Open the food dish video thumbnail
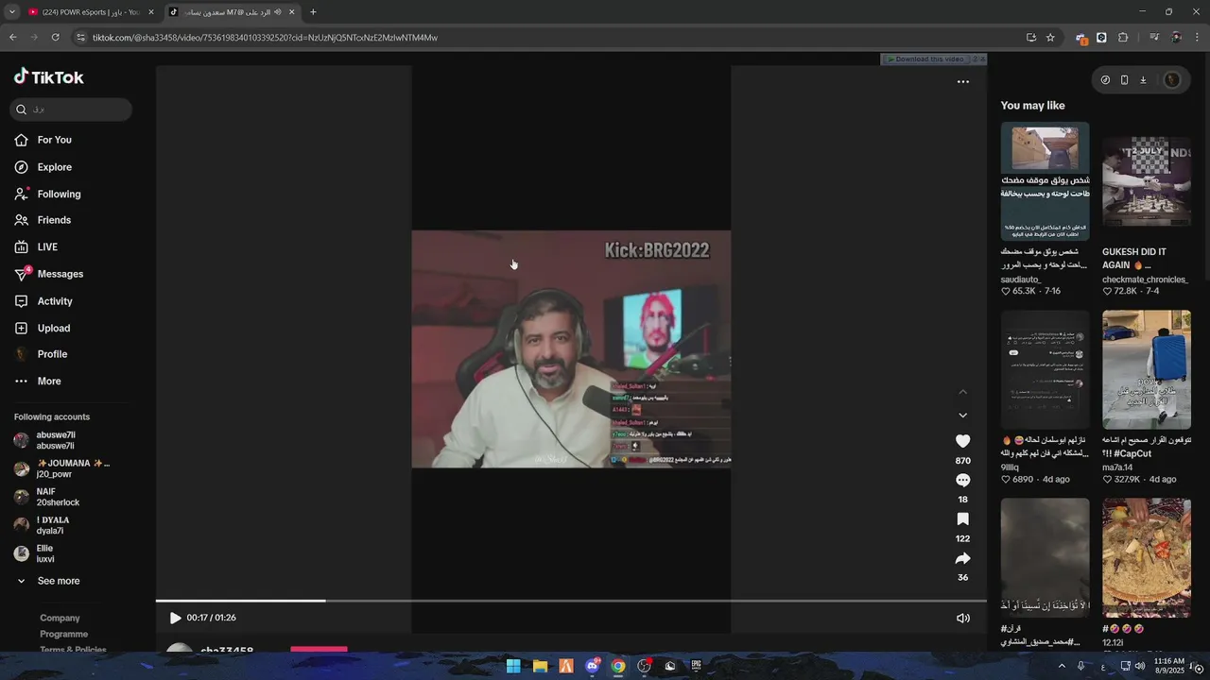The width and height of the screenshot is (1210, 680). [x=1146, y=557]
